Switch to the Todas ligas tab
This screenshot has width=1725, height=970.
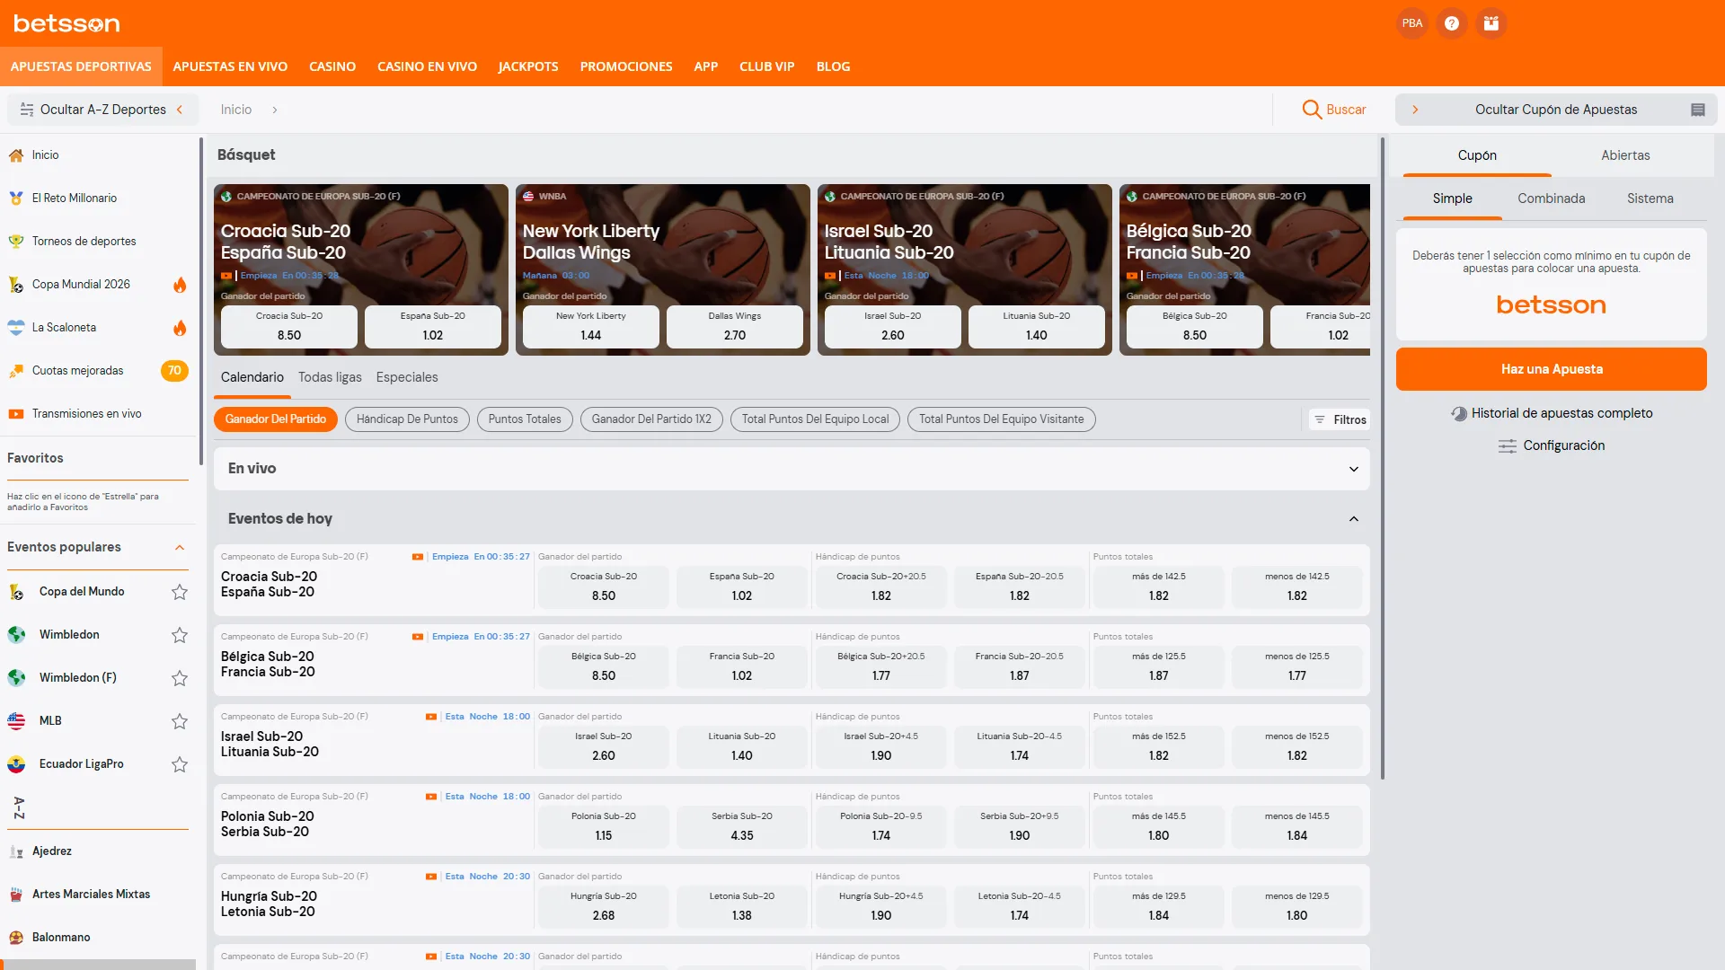330,377
